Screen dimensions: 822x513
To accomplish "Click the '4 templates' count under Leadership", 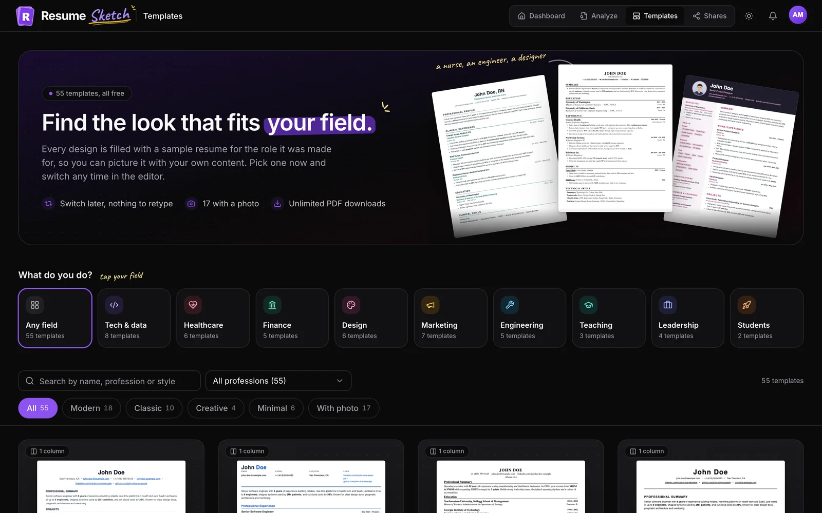I will coord(676,336).
